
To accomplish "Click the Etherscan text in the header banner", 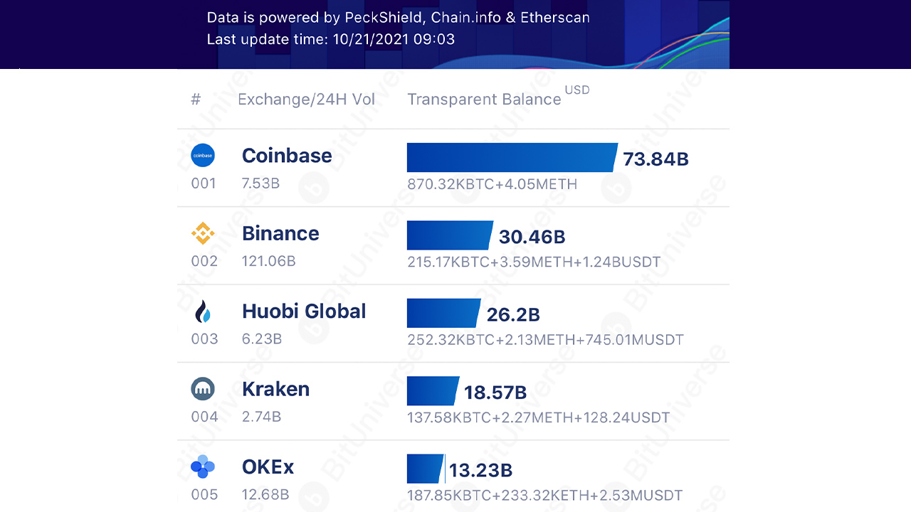I will [554, 17].
